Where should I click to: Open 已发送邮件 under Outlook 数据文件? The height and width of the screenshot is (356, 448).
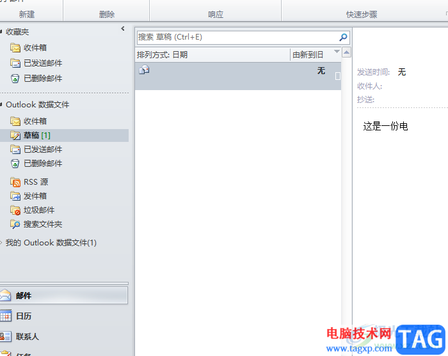[43, 149]
